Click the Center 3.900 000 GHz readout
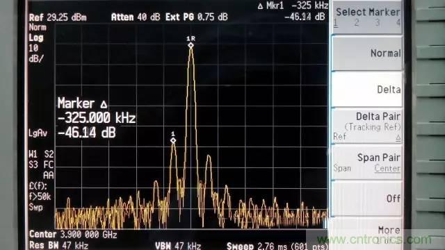Viewport: 445px width, 250px height. pyautogui.click(x=73, y=235)
